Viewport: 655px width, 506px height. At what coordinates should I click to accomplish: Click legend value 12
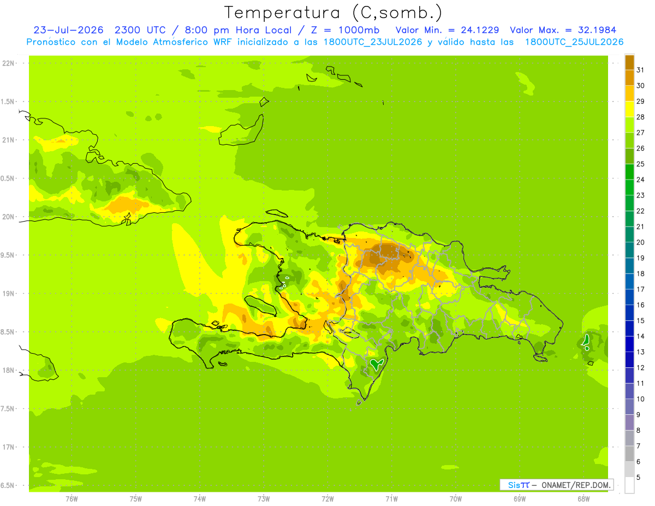[640, 367]
